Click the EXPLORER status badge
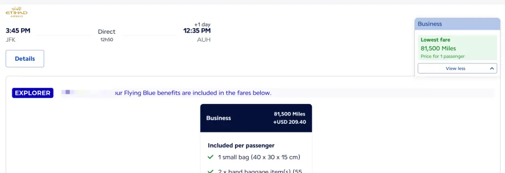This screenshot has width=505, height=173. (33, 93)
